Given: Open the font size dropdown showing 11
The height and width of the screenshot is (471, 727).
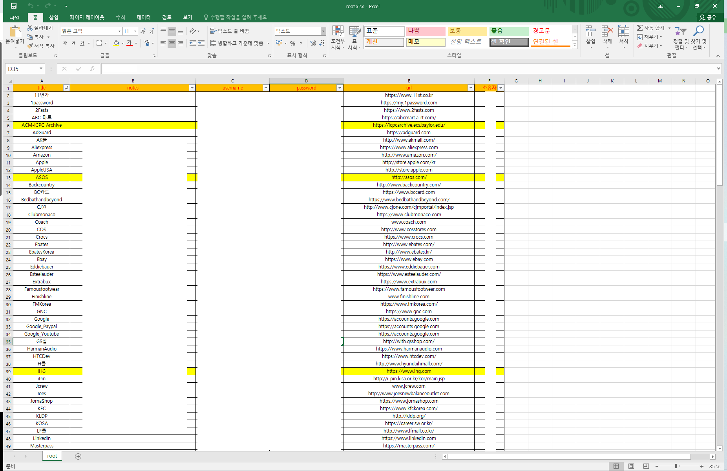Looking at the screenshot, I should pos(135,31).
